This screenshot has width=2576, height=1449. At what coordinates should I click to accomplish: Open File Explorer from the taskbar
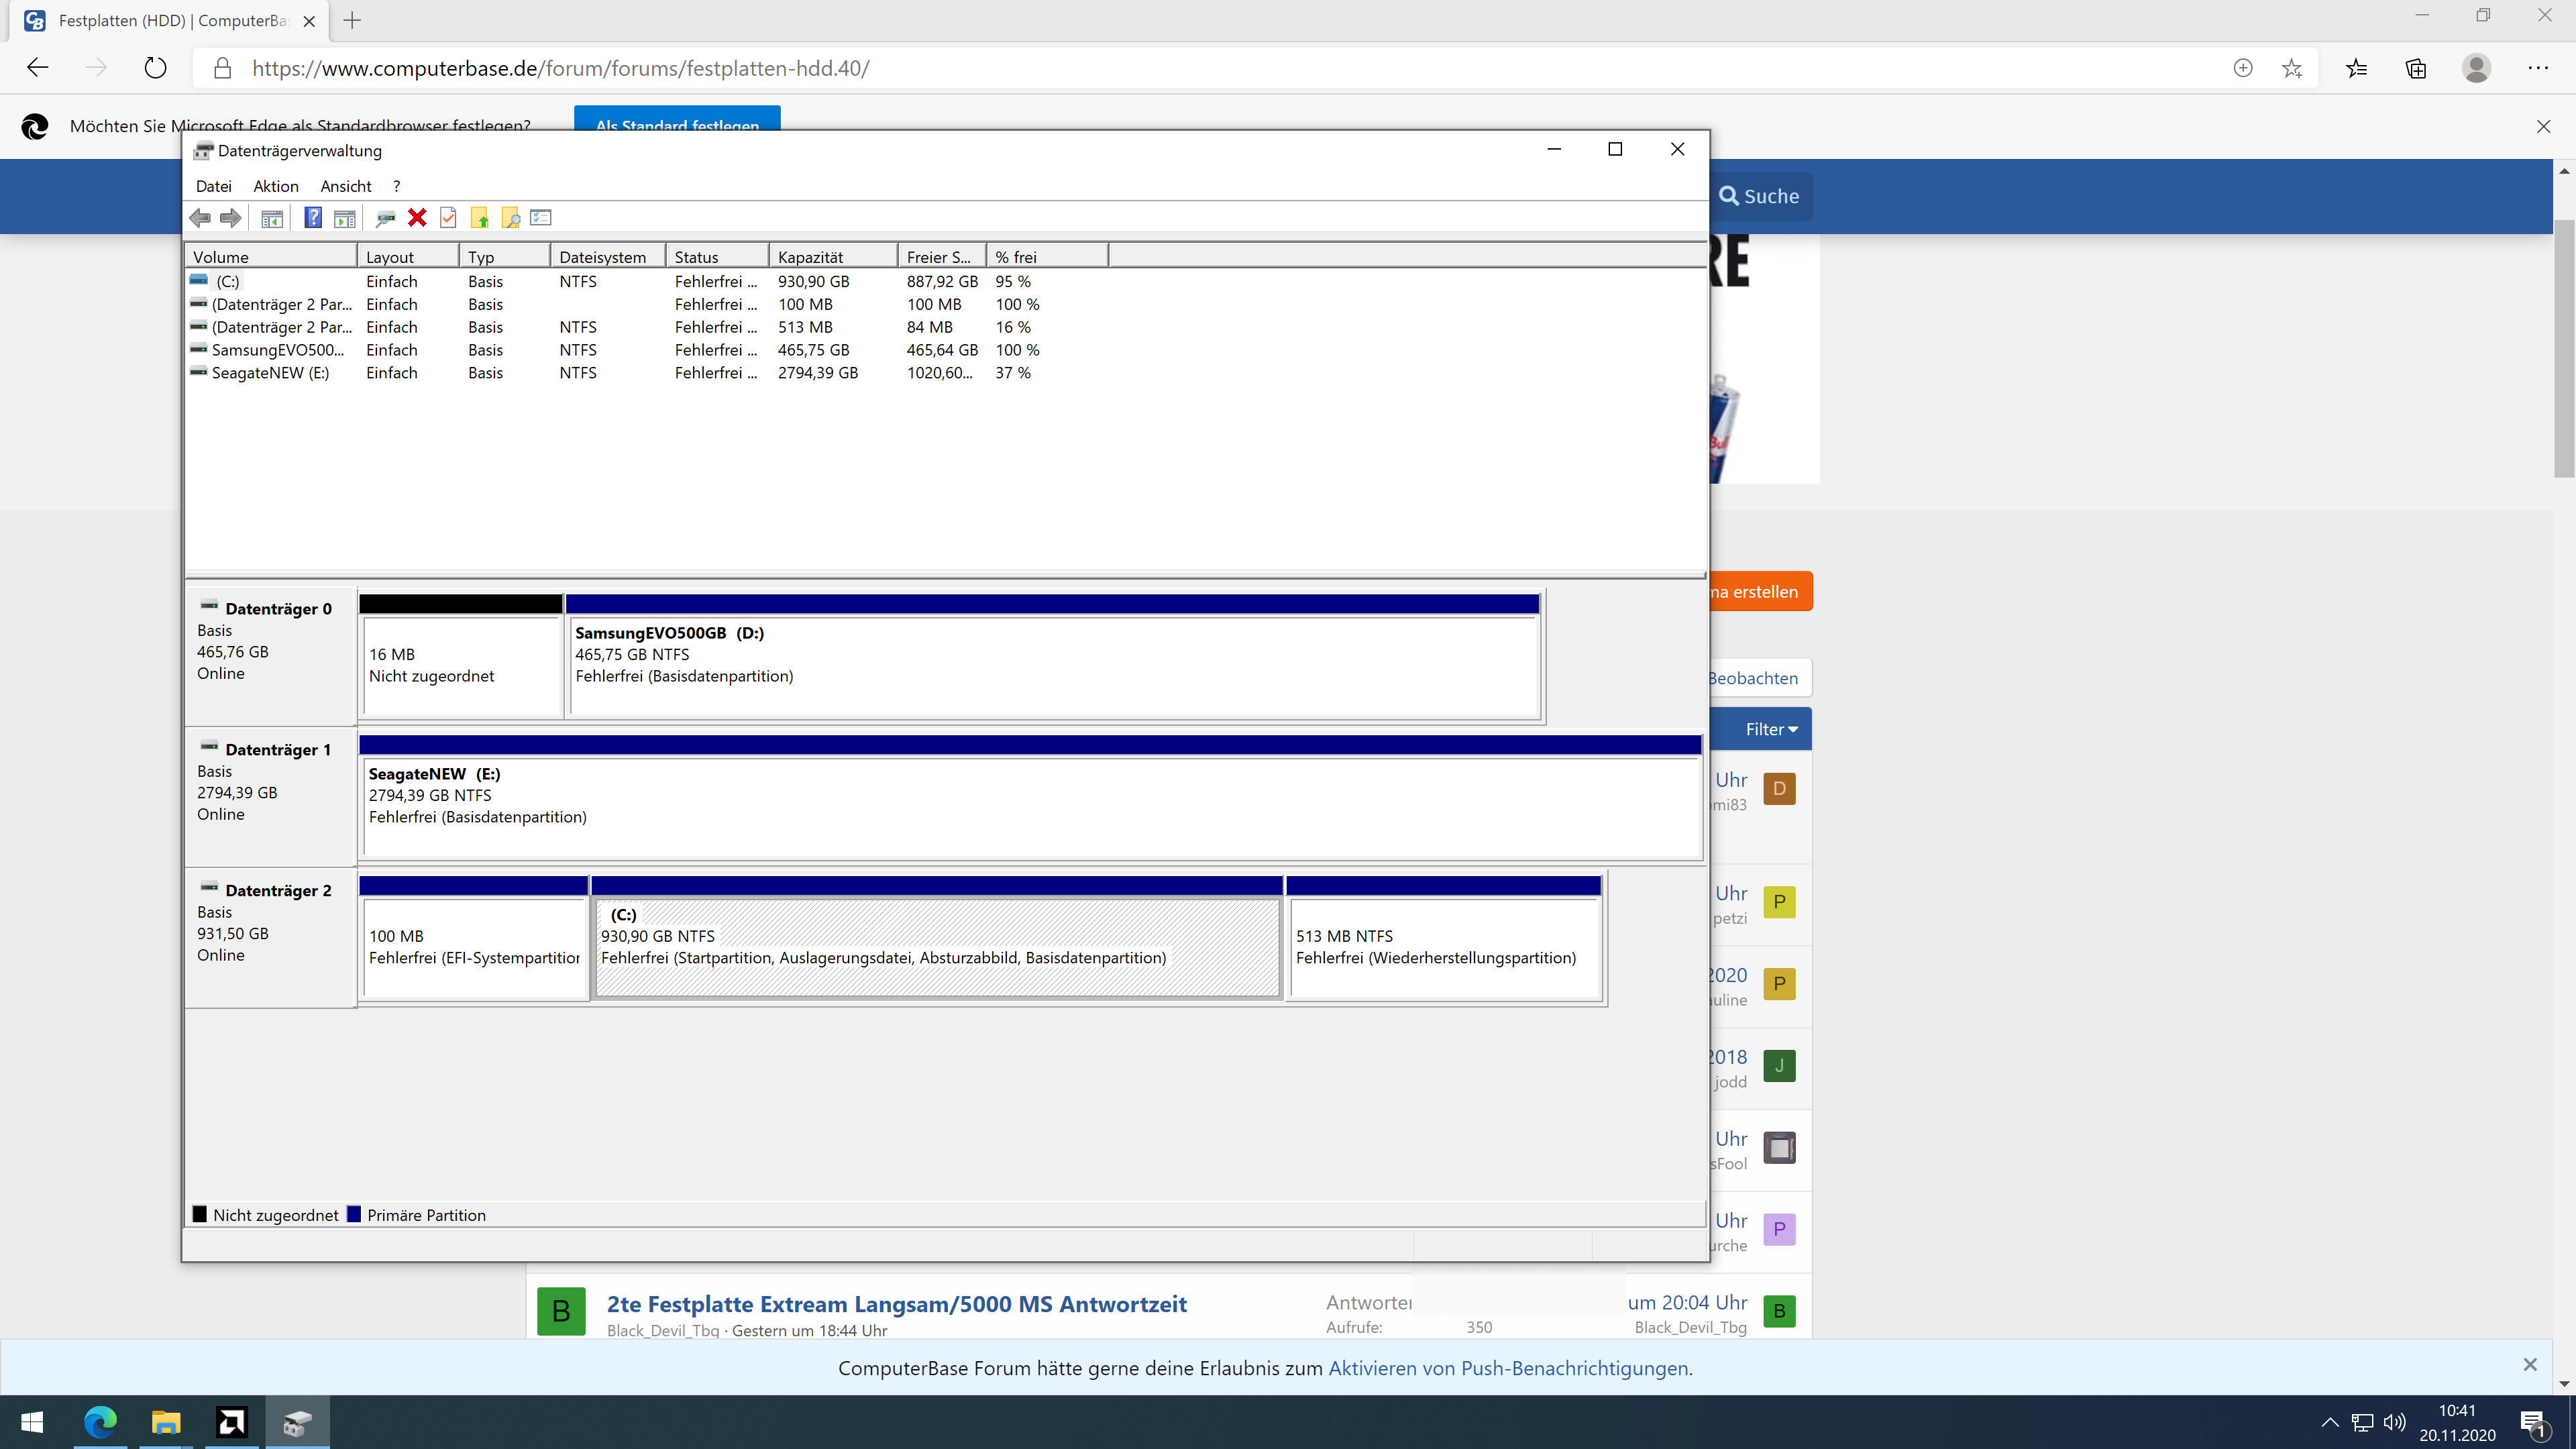tap(165, 1422)
